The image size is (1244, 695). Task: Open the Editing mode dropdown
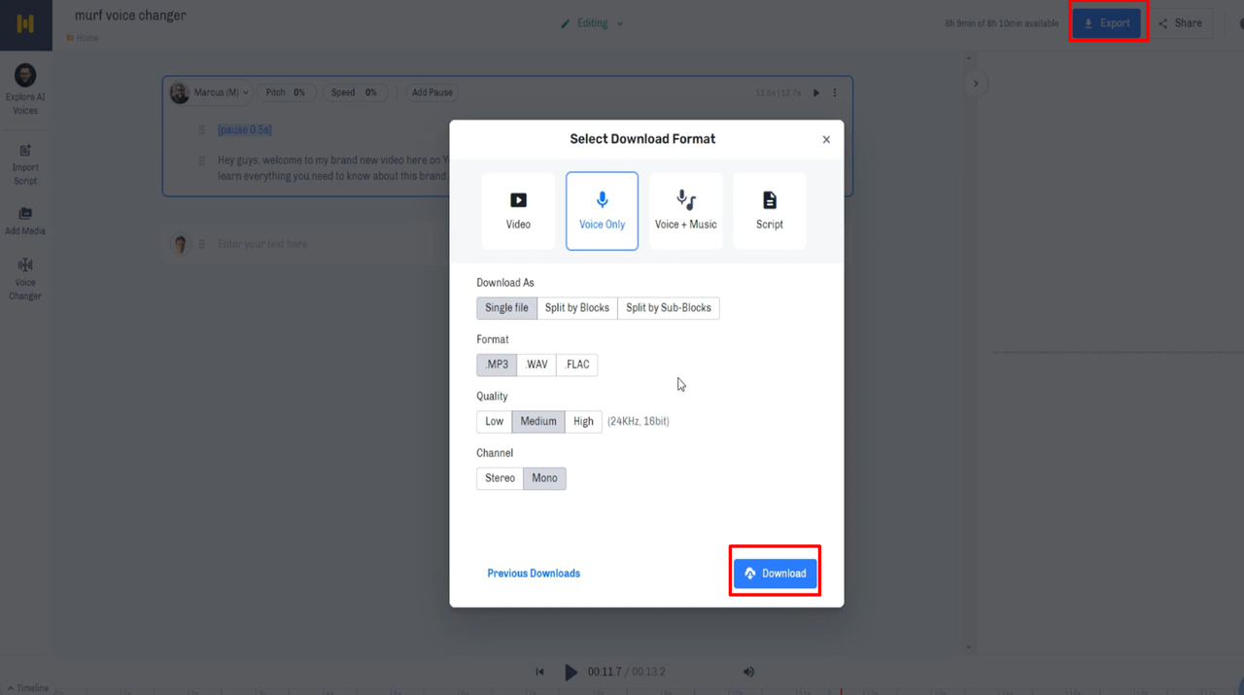[x=592, y=23]
